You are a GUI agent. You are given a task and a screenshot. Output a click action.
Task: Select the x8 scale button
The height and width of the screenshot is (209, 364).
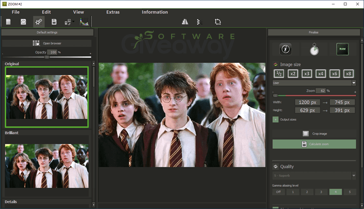coord(348,74)
